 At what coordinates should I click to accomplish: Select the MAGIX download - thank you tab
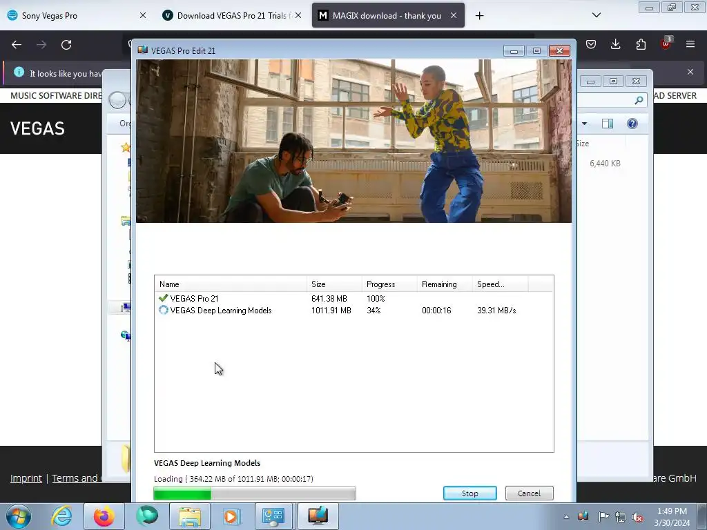[x=387, y=16]
